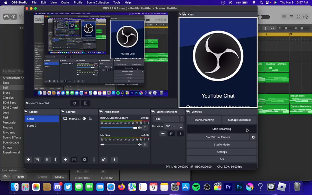Open advanced audio properties gears icon
The width and height of the screenshot is (312, 195).
[x=104, y=160]
